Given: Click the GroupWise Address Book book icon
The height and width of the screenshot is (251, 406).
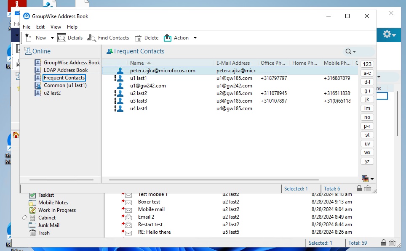Looking at the screenshot, I should coord(38,63).
